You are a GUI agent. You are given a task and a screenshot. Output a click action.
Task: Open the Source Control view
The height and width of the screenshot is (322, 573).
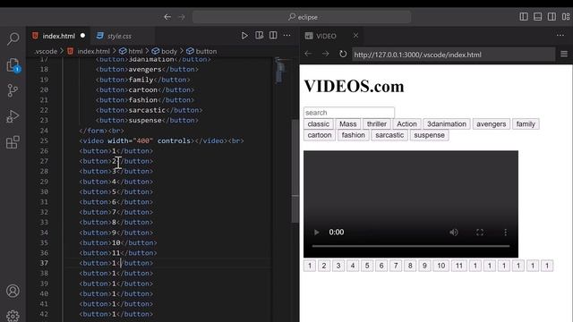13,90
